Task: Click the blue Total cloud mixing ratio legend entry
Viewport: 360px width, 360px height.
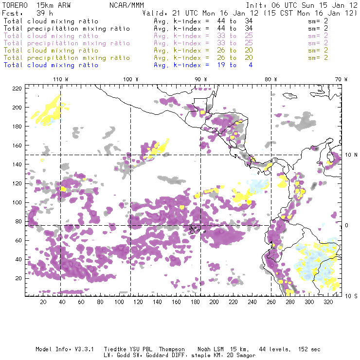Action: click(x=51, y=65)
